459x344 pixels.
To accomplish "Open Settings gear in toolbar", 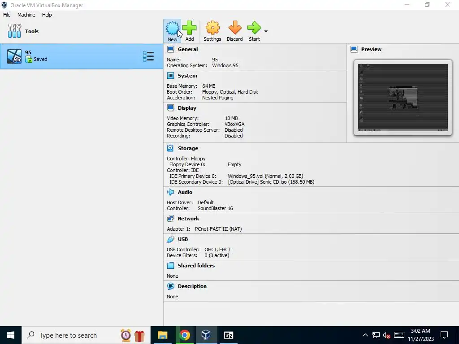I will [x=212, y=28].
